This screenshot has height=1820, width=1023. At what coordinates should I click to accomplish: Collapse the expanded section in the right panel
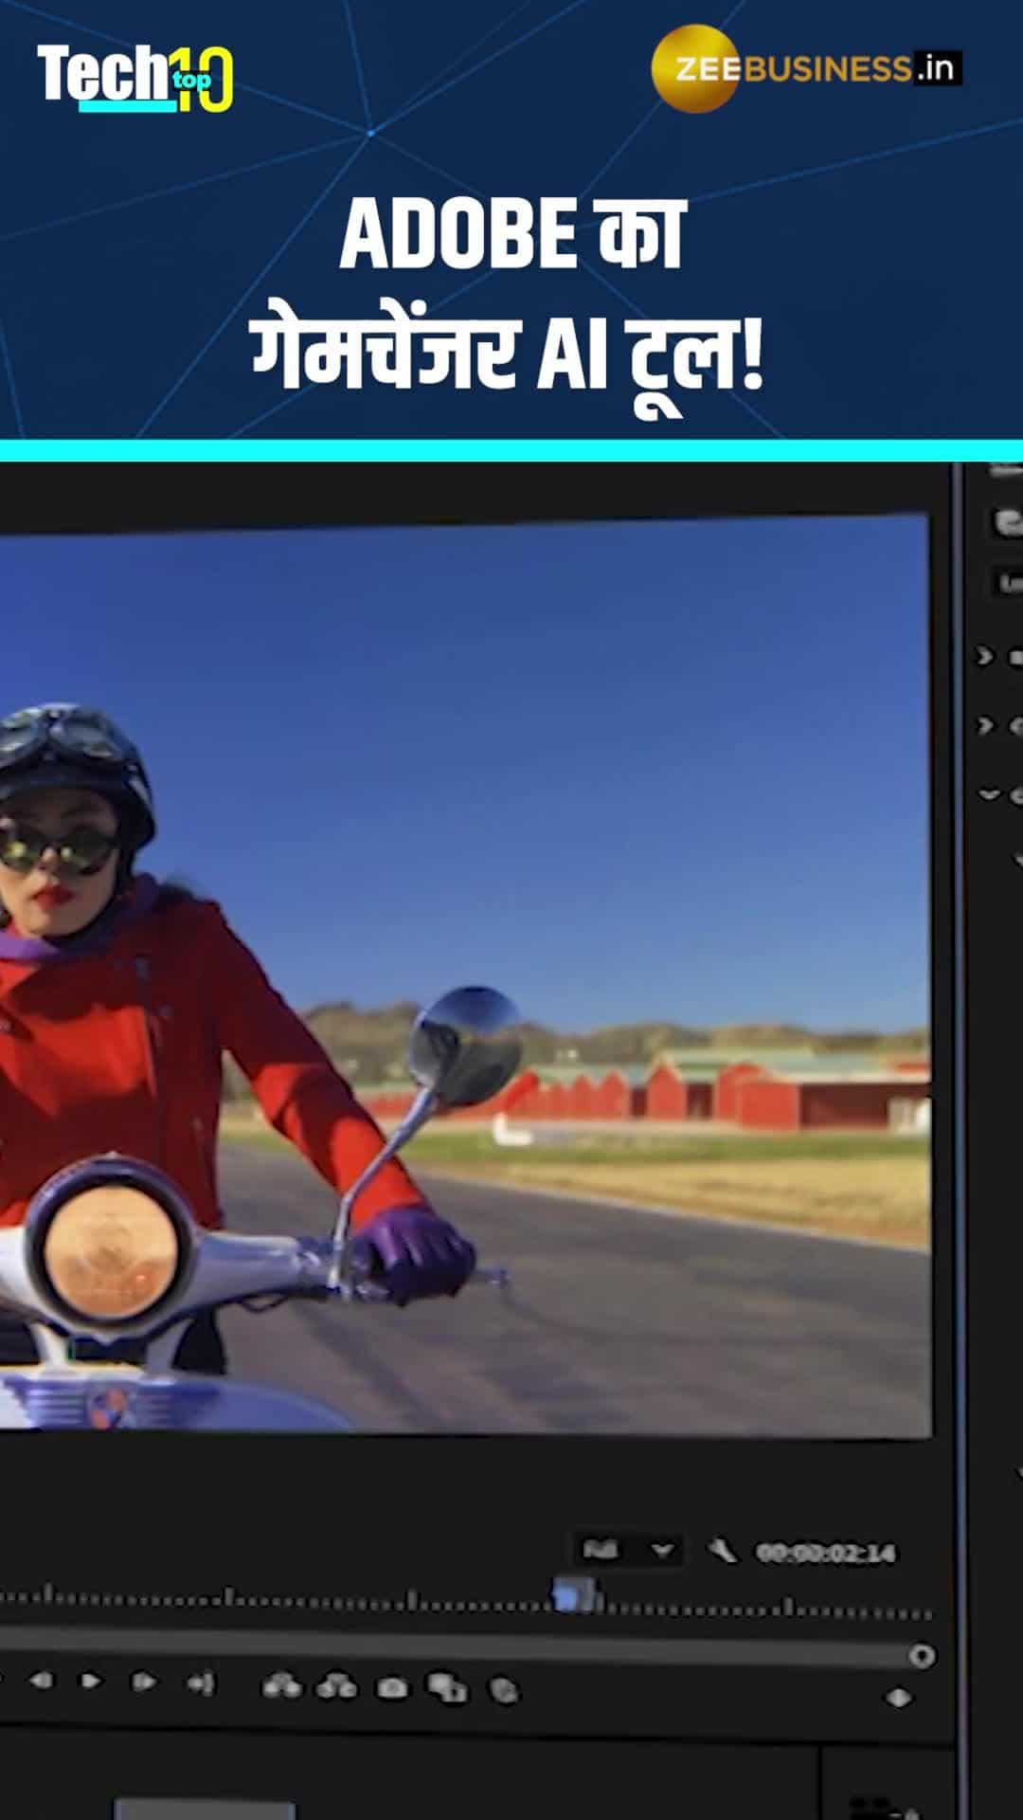989,794
